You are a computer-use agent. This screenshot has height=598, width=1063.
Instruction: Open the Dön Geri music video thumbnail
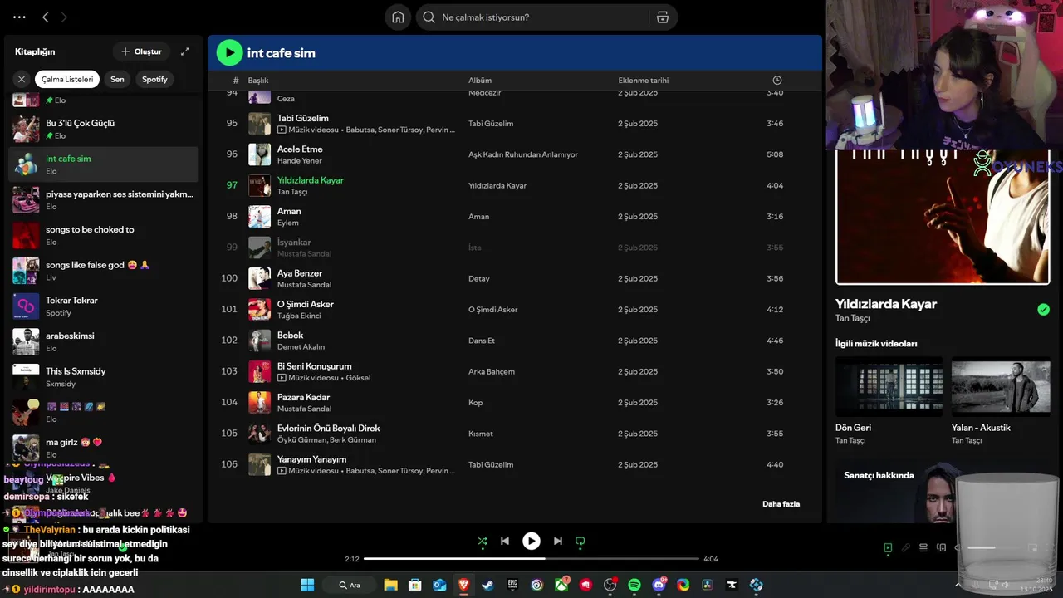pyautogui.click(x=889, y=386)
